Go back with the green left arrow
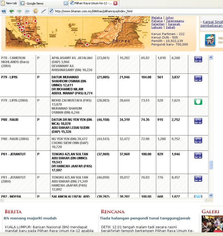 (x=11, y=11)
